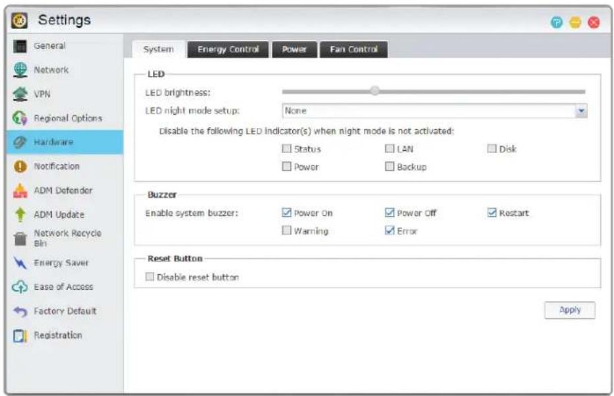Select Regional Options label in sidebar
Screen dimensions: 614x396
68,118
